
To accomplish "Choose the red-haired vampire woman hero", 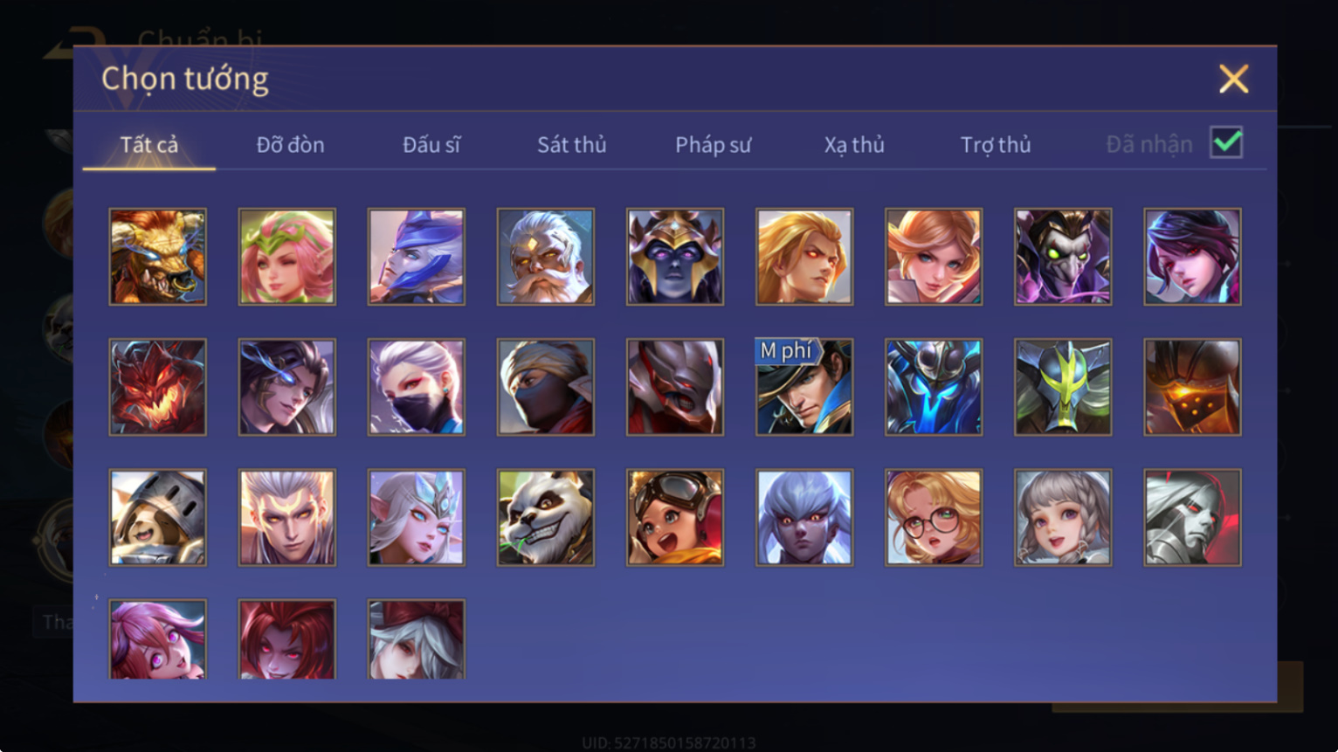I will (287, 639).
